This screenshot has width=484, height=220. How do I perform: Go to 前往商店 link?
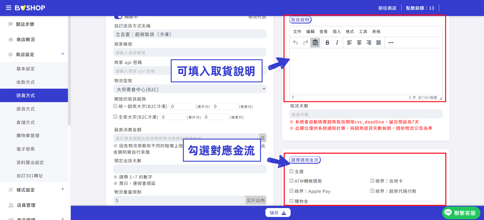387,8
